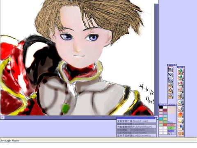Click the gray A alpha slider

(x=172, y=133)
